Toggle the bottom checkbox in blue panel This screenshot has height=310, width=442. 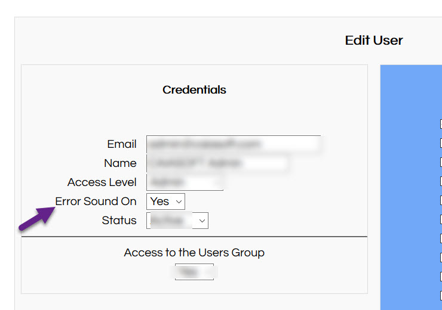pos(441,296)
